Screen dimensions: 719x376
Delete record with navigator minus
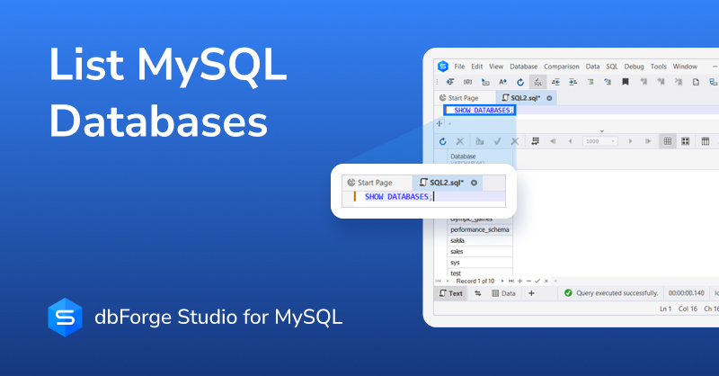(528, 281)
